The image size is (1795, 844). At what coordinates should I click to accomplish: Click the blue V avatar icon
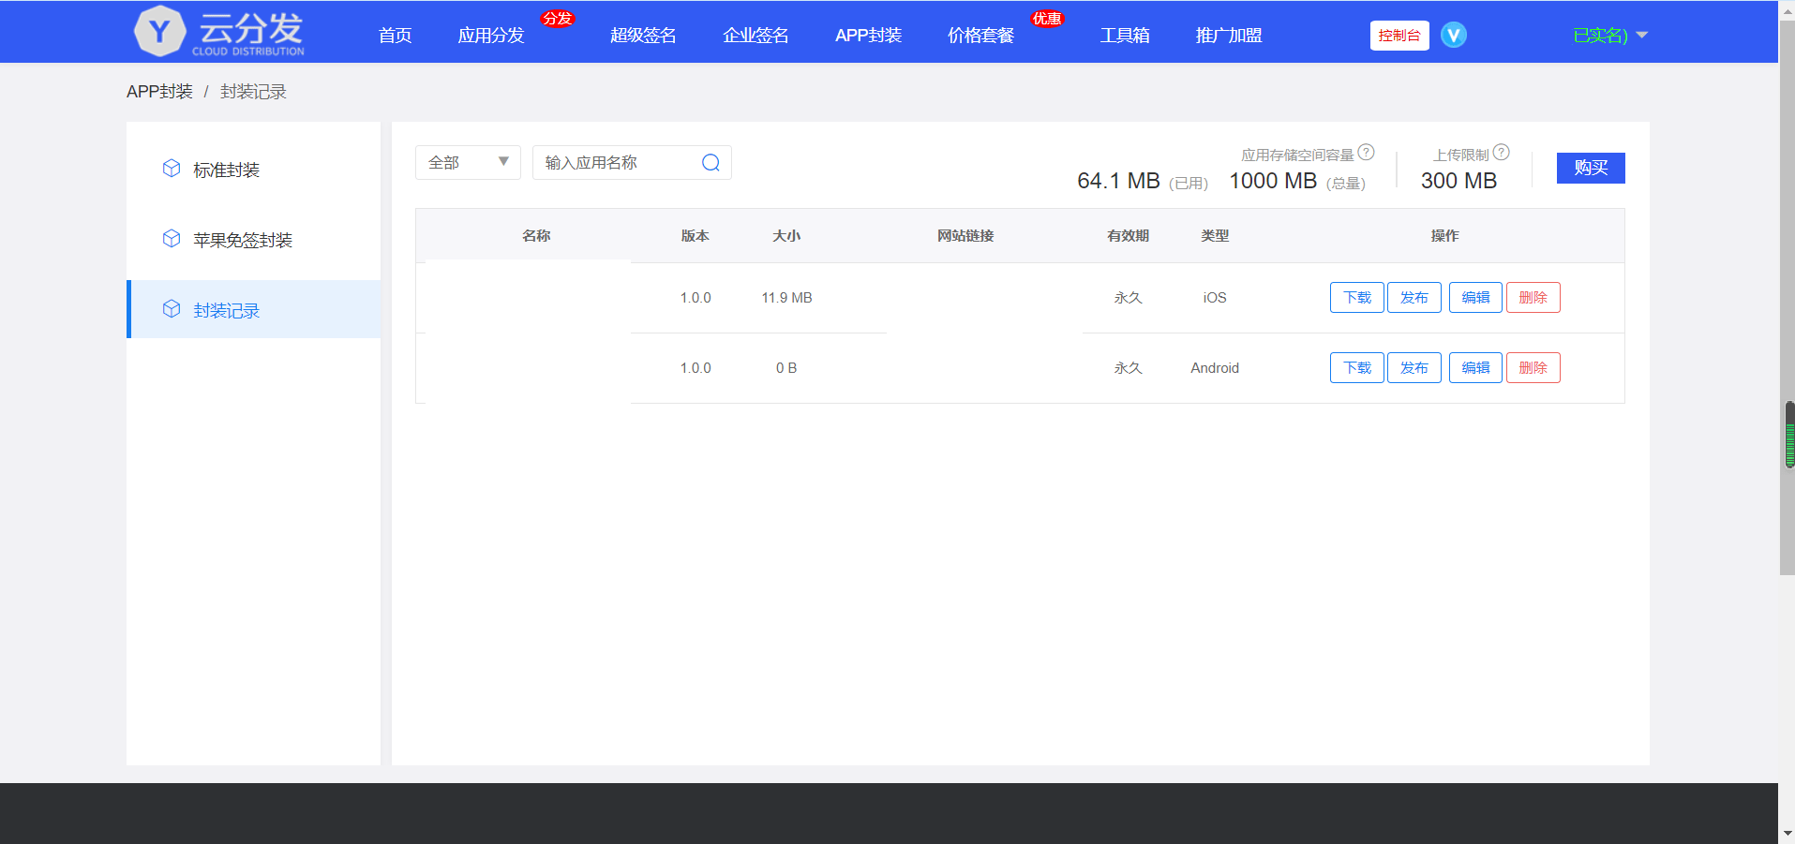1454,35
